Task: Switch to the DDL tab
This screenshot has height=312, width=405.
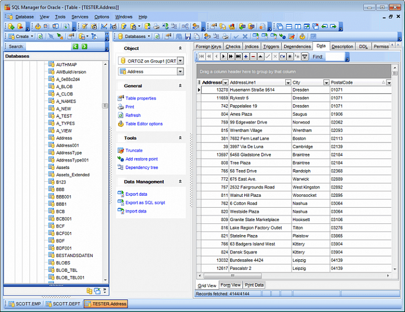Action: [363, 46]
